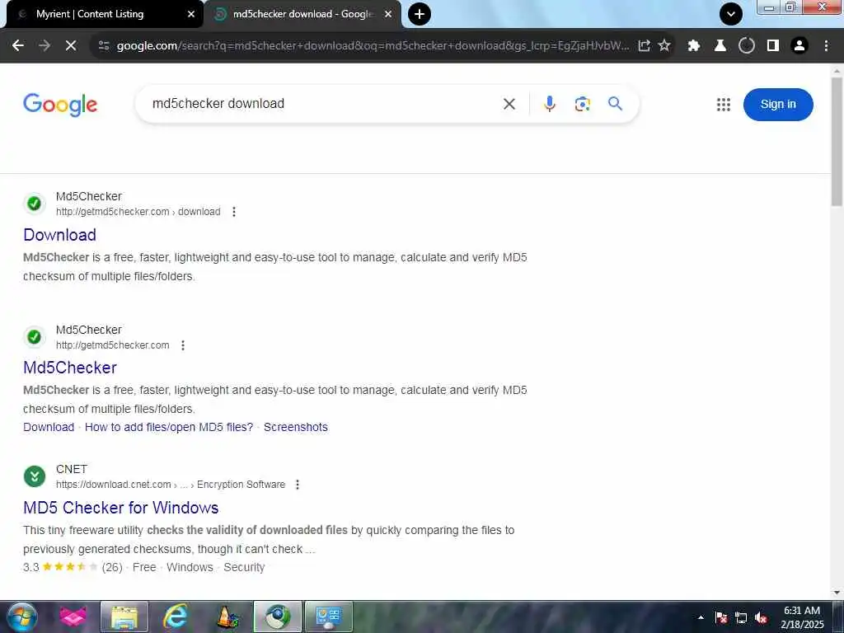Open the Windows Start menu

click(22, 617)
